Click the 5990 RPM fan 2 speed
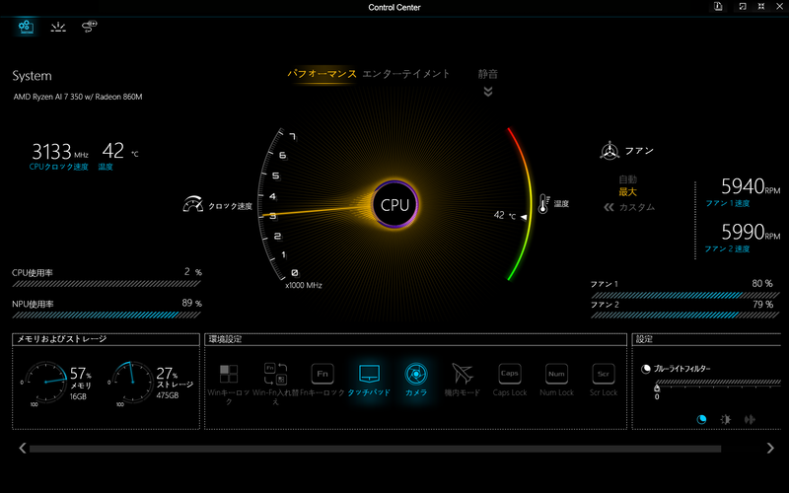 pyautogui.click(x=751, y=232)
